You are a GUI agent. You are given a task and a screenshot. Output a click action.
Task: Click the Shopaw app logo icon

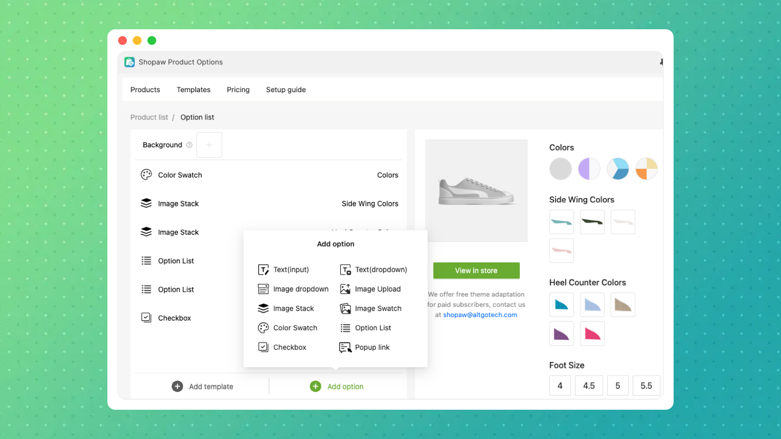pos(129,62)
